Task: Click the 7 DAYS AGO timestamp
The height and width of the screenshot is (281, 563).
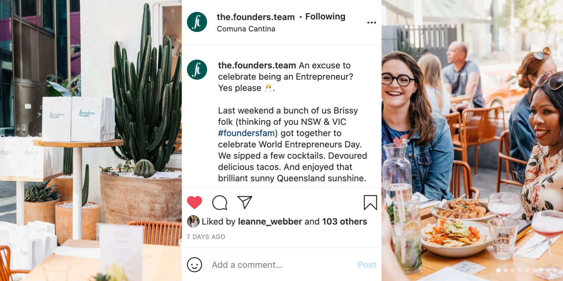Action: [x=206, y=237]
